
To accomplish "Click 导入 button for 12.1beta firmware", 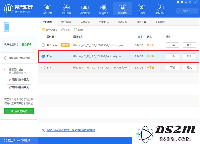I will pyautogui.click(x=189, y=45).
